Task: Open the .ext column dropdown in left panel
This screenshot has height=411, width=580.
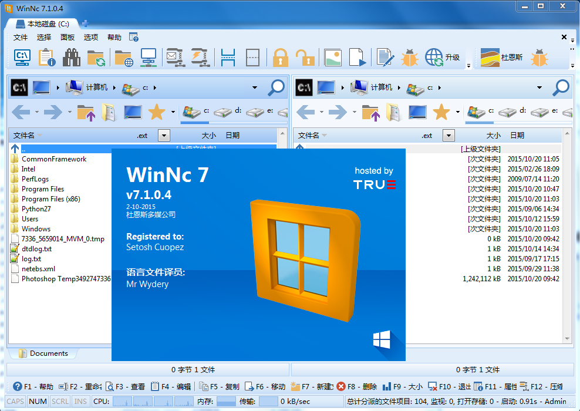Action: (x=164, y=136)
